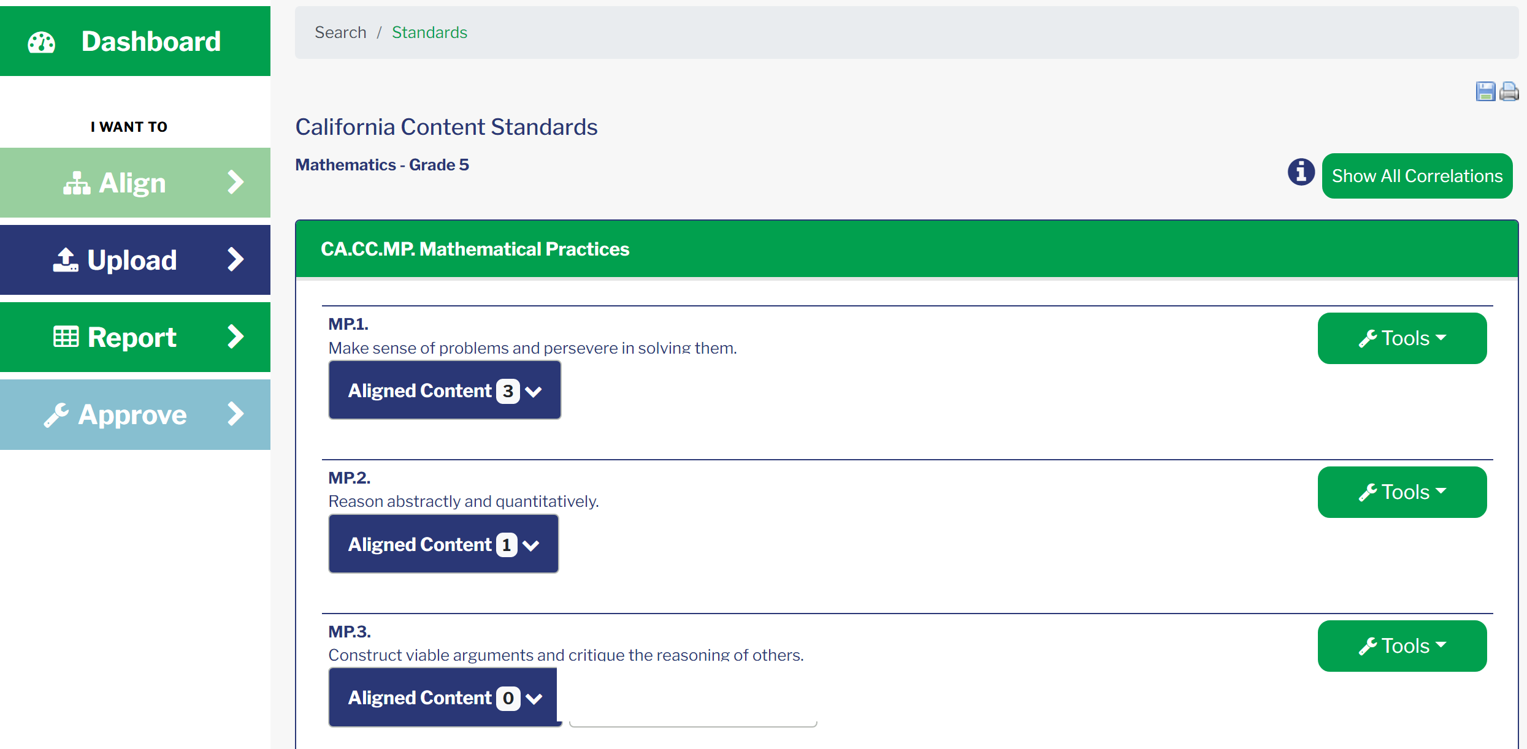Expand Aligned Content for MP.3
Screen dimensions: 1527x749
point(445,698)
